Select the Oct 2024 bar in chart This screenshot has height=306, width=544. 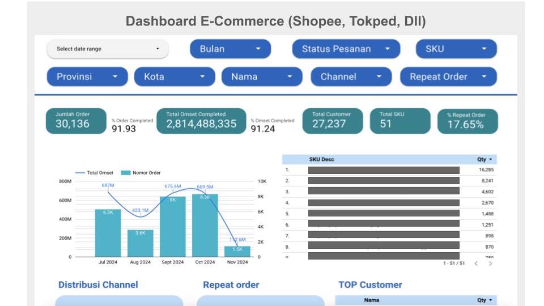click(205, 226)
